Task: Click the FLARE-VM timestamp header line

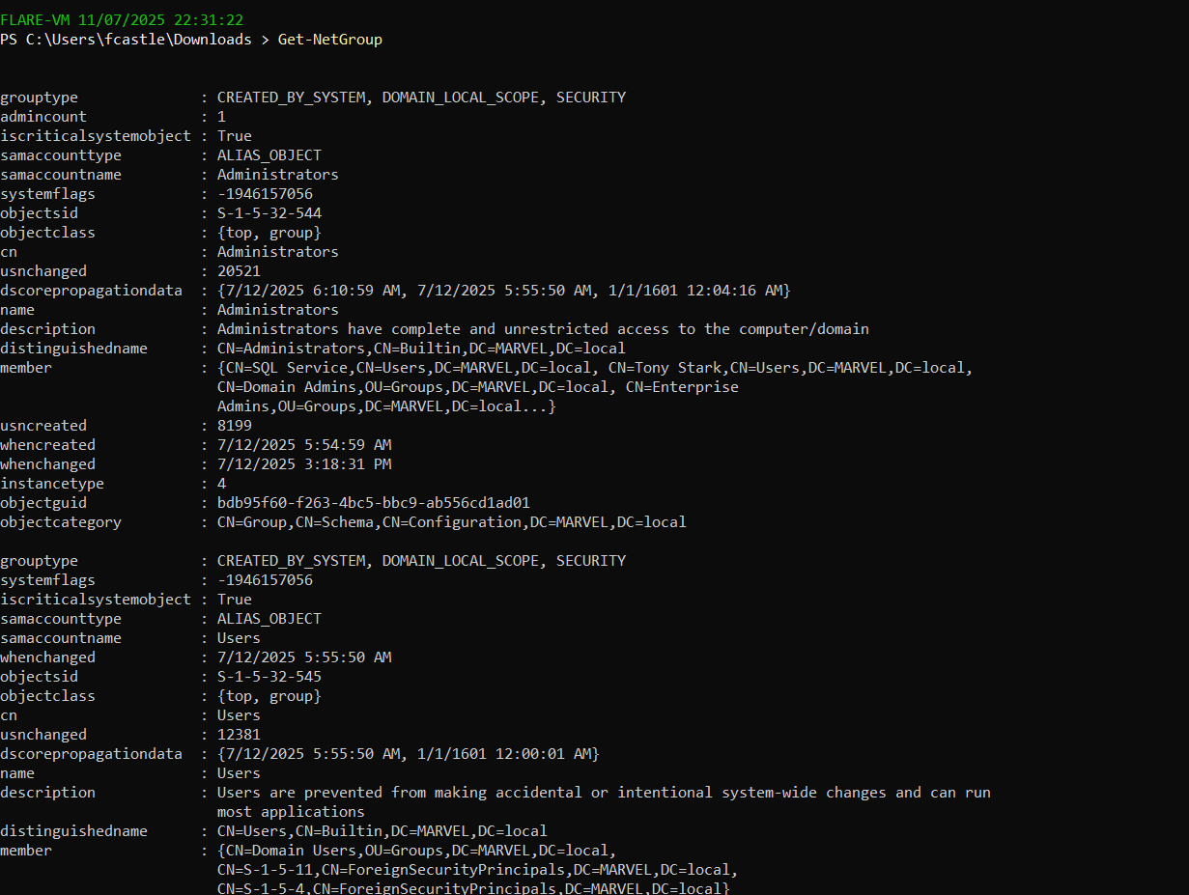Action: pyautogui.click(x=122, y=19)
